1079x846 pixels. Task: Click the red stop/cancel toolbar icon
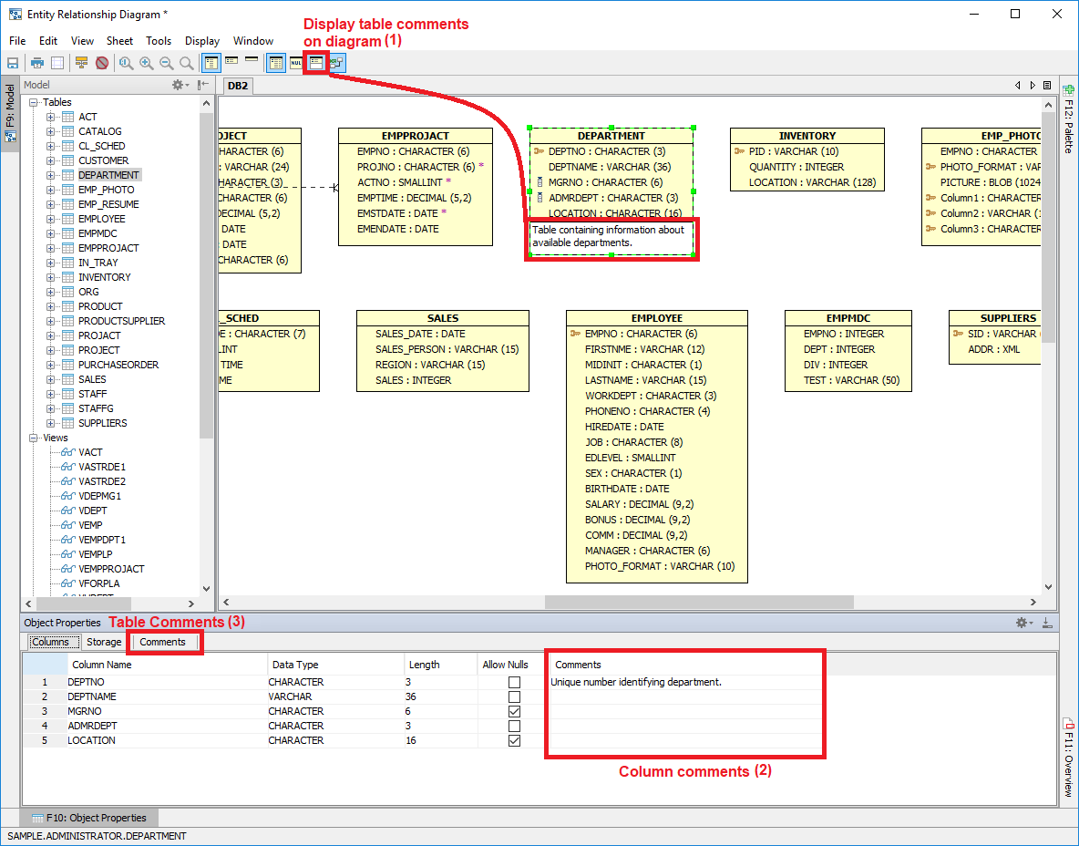coord(102,63)
